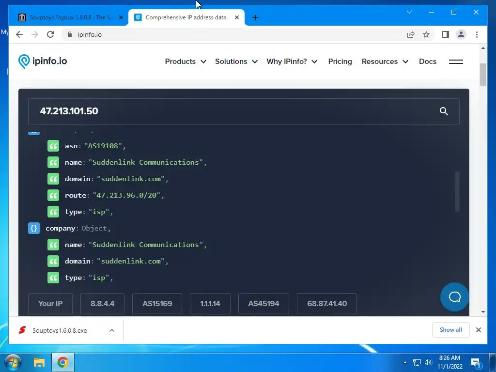The width and height of the screenshot is (496, 372).
Task: Open Souptoys download options chevron
Action: click(x=112, y=330)
